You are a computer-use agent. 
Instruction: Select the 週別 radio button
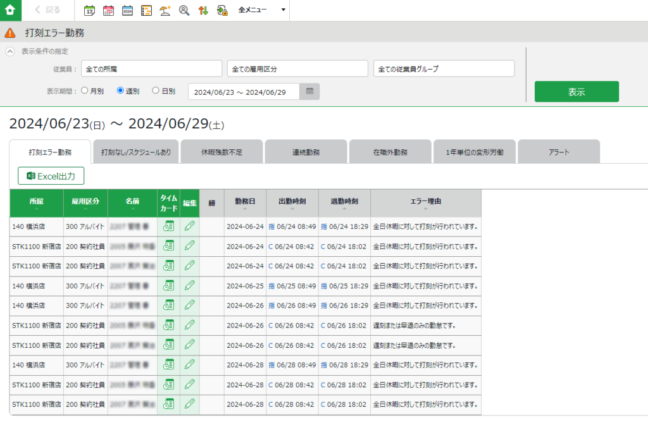(x=120, y=91)
